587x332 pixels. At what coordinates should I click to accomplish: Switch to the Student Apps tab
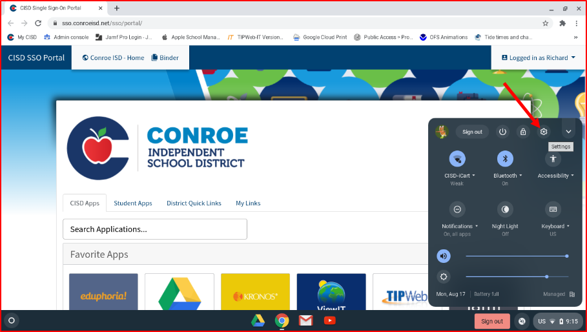(x=133, y=203)
